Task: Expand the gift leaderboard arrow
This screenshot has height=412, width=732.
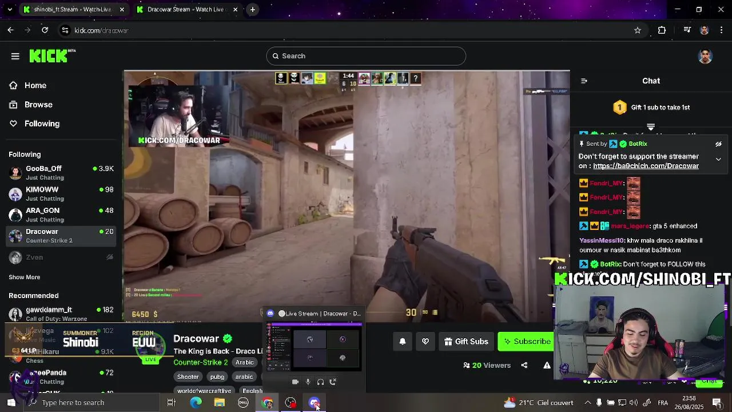Action: (651, 126)
